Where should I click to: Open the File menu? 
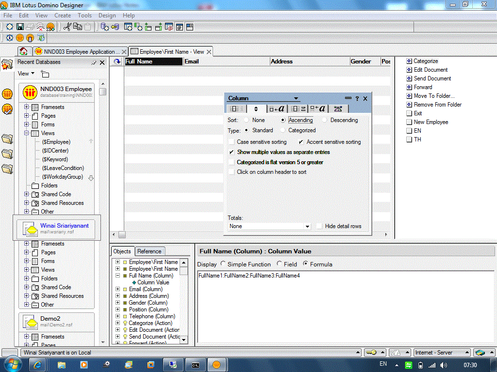(8, 15)
